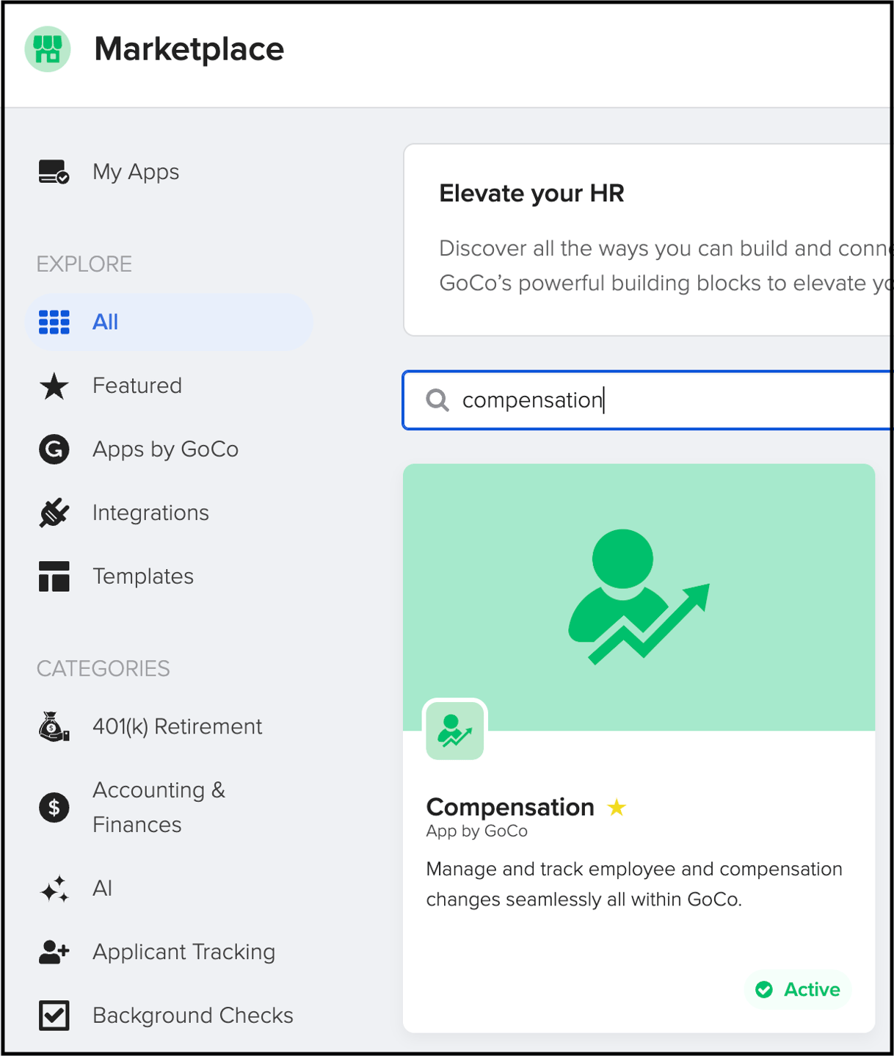The image size is (894, 1056).
Task: Select the 401(k) Retirement money bag icon
Action: point(53,726)
